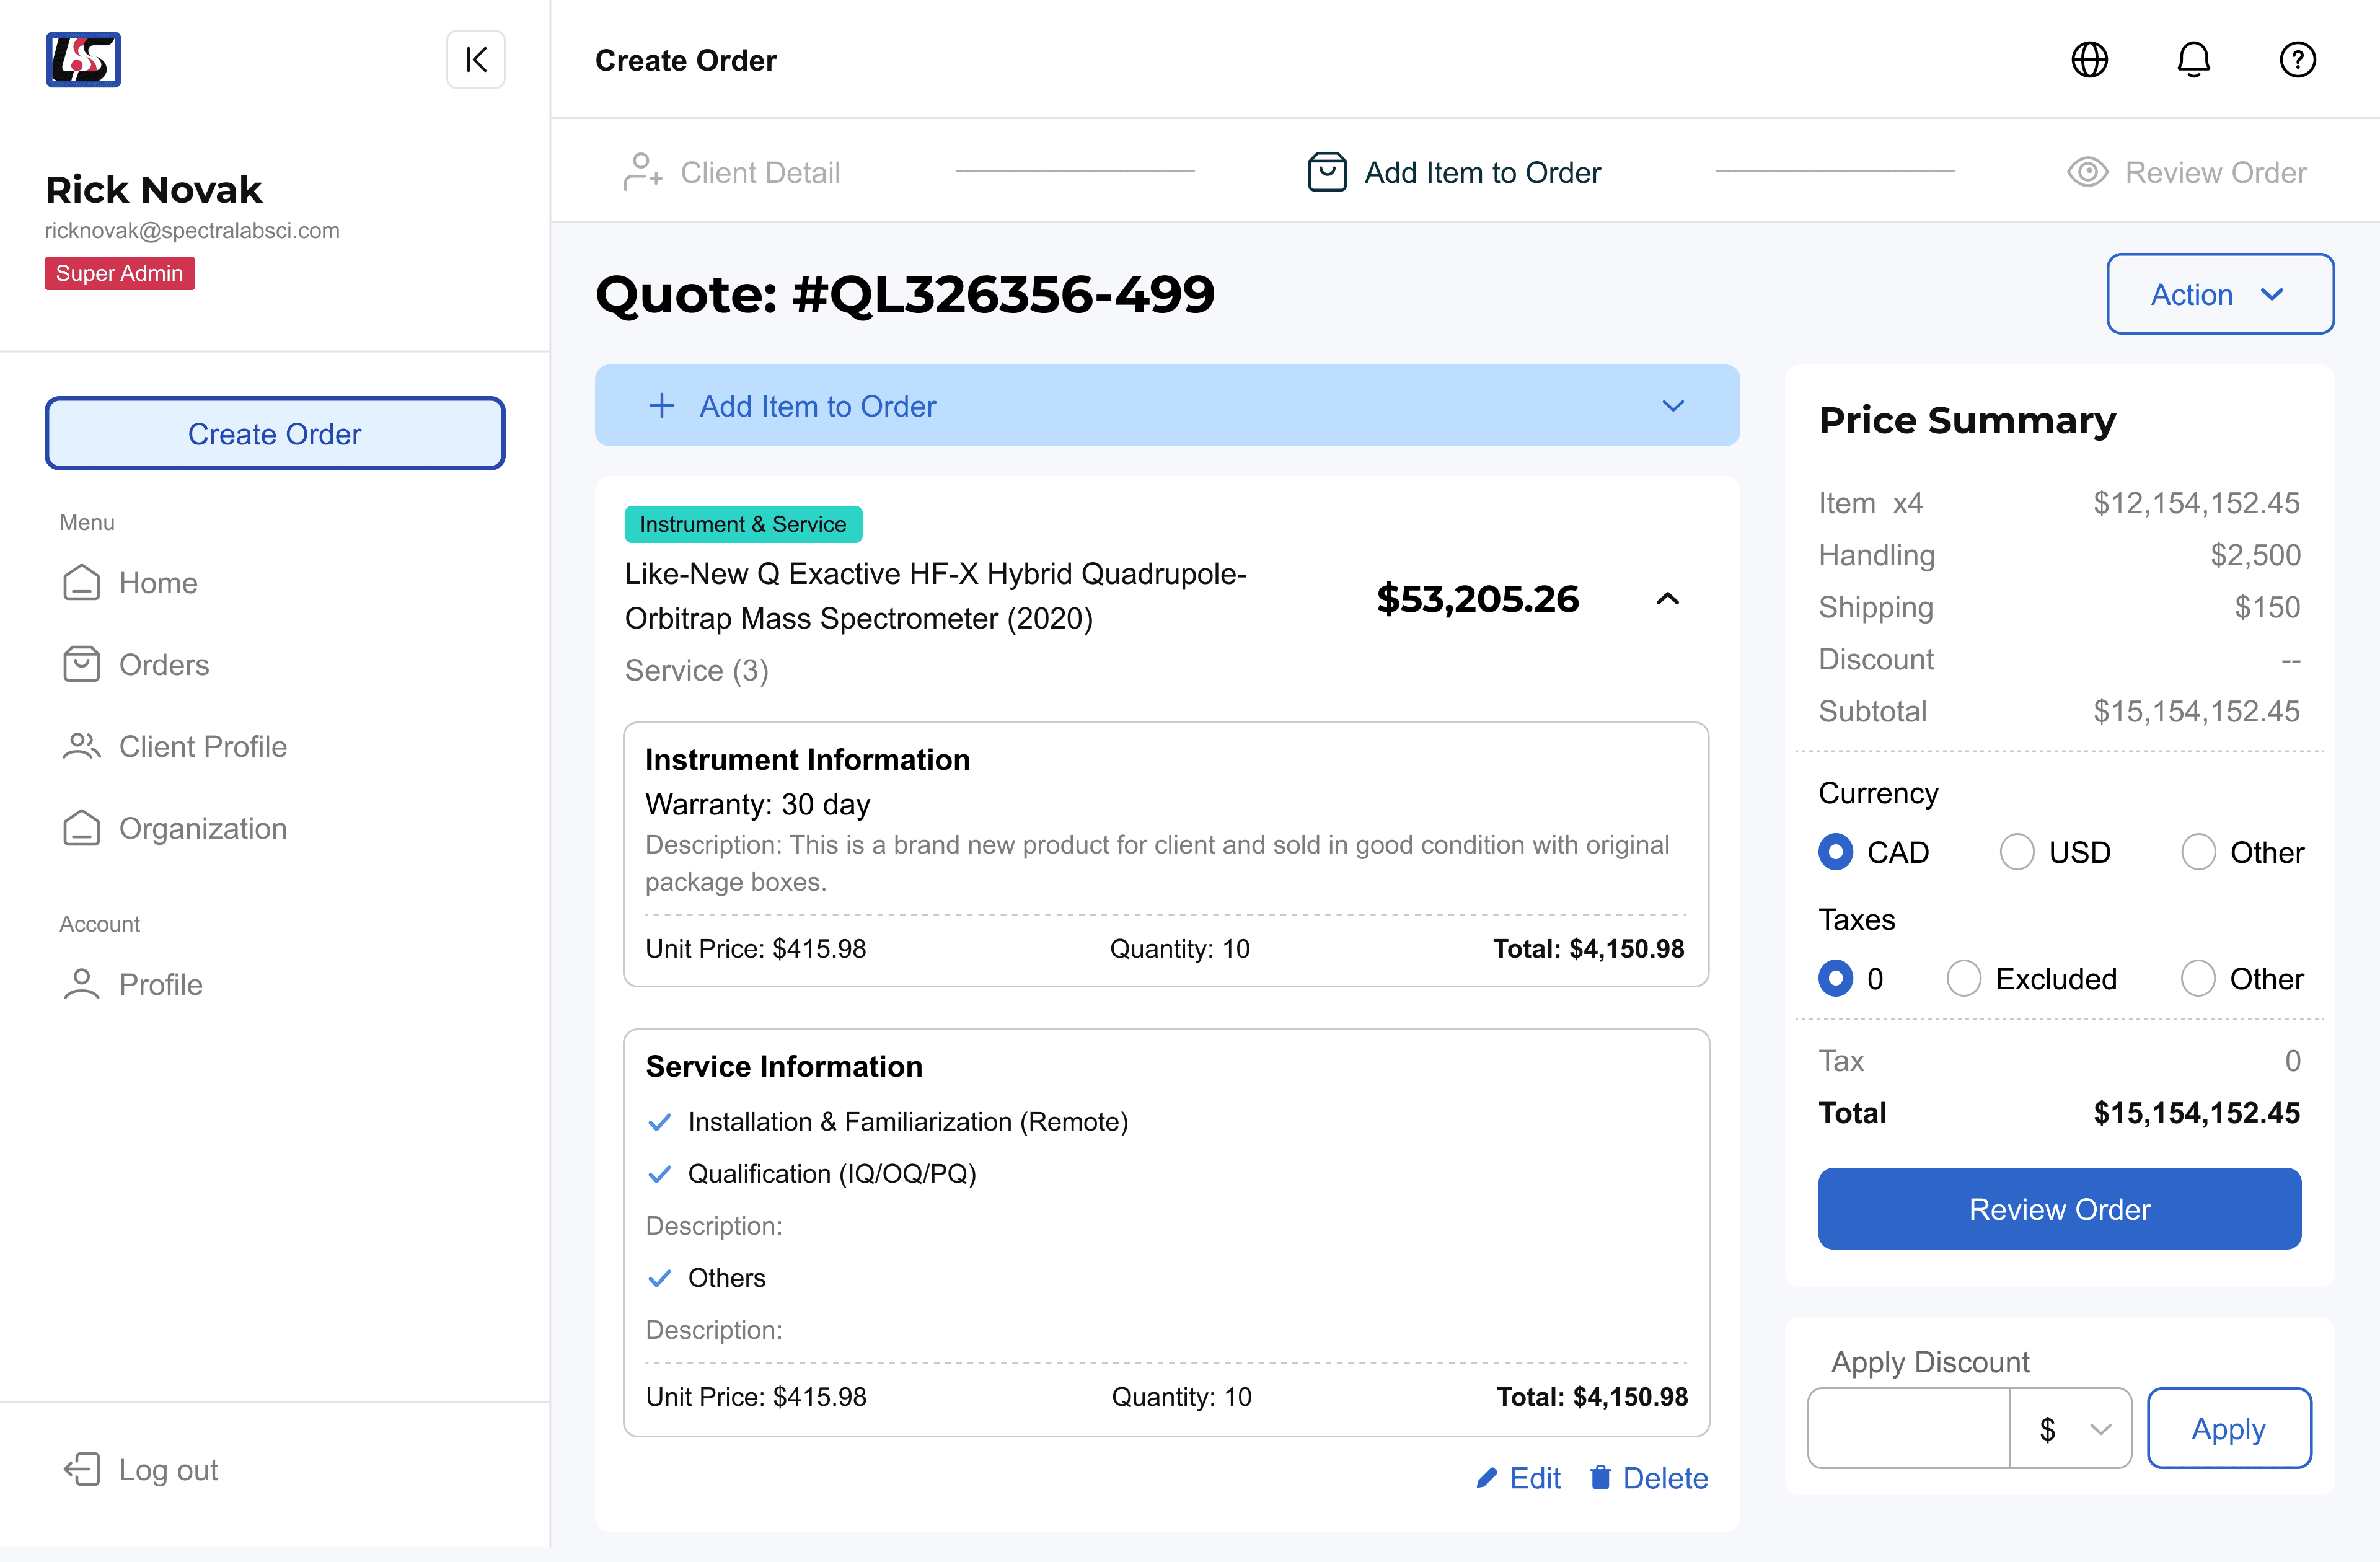The image size is (2380, 1562).
Task: Click the company logo
Action: point(83,60)
